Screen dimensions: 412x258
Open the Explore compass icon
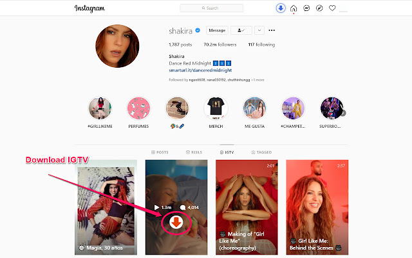pos(319,8)
